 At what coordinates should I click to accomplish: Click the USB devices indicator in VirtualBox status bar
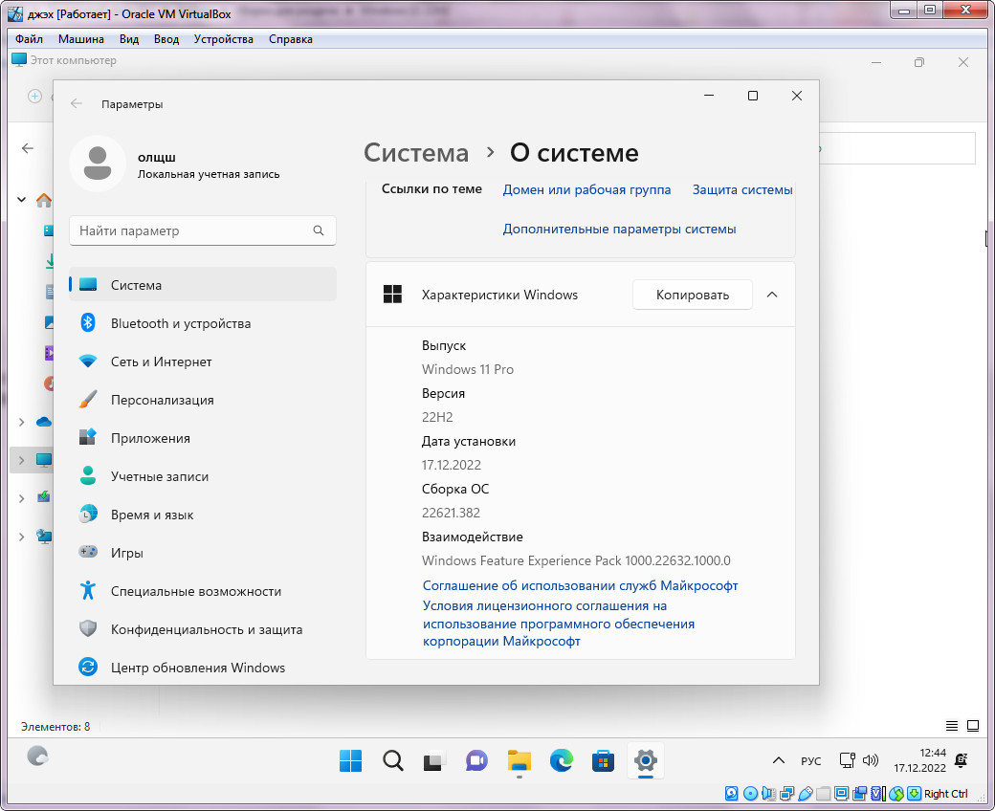click(806, 793)
